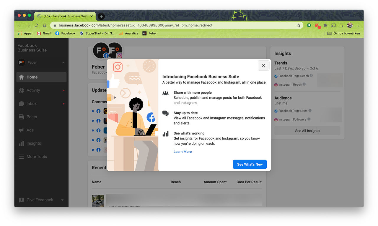The width and height of the screenshot is (378, 226).
Task: Reload the page
Action: (36, 25)
